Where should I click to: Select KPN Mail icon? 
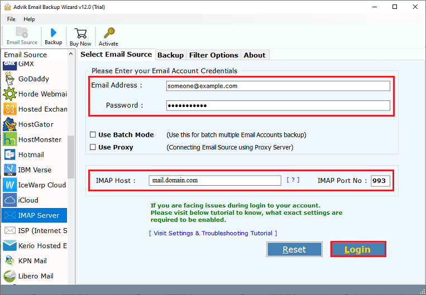tap(10, 261)
